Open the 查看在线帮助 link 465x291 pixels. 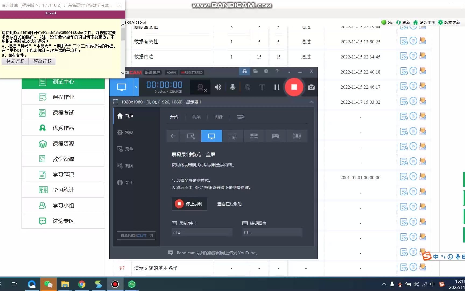pyautogui.click(x=230, y=204)
